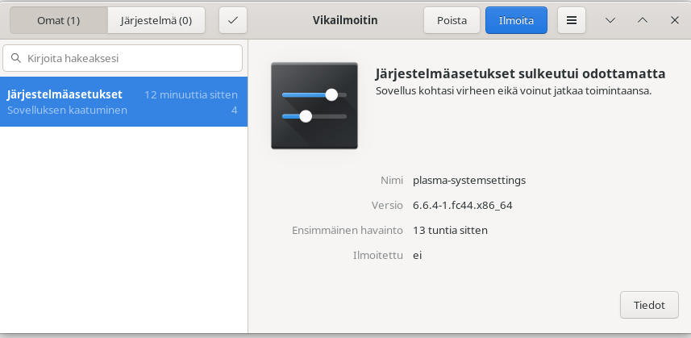Select the Järjestelmäasetukset crash entry

pyautogui.click(x=123, y=102)
